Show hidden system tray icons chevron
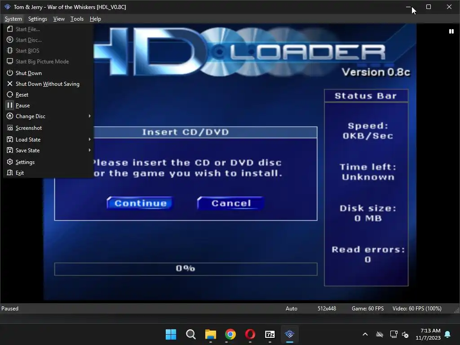 point(365,334)
